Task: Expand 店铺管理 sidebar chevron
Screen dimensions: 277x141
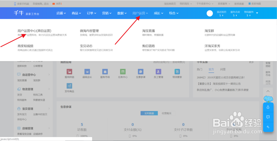Action: pyautogui.click(x=49, y=128)
